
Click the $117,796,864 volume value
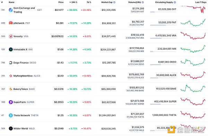click(137, 48)
